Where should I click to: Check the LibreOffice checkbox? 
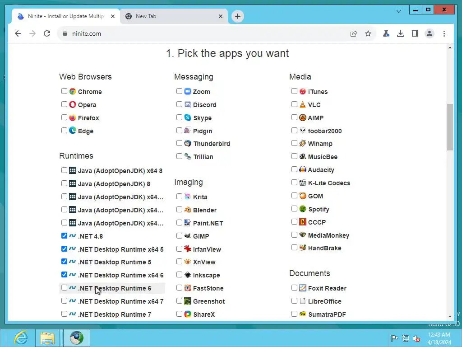point(294,300)
